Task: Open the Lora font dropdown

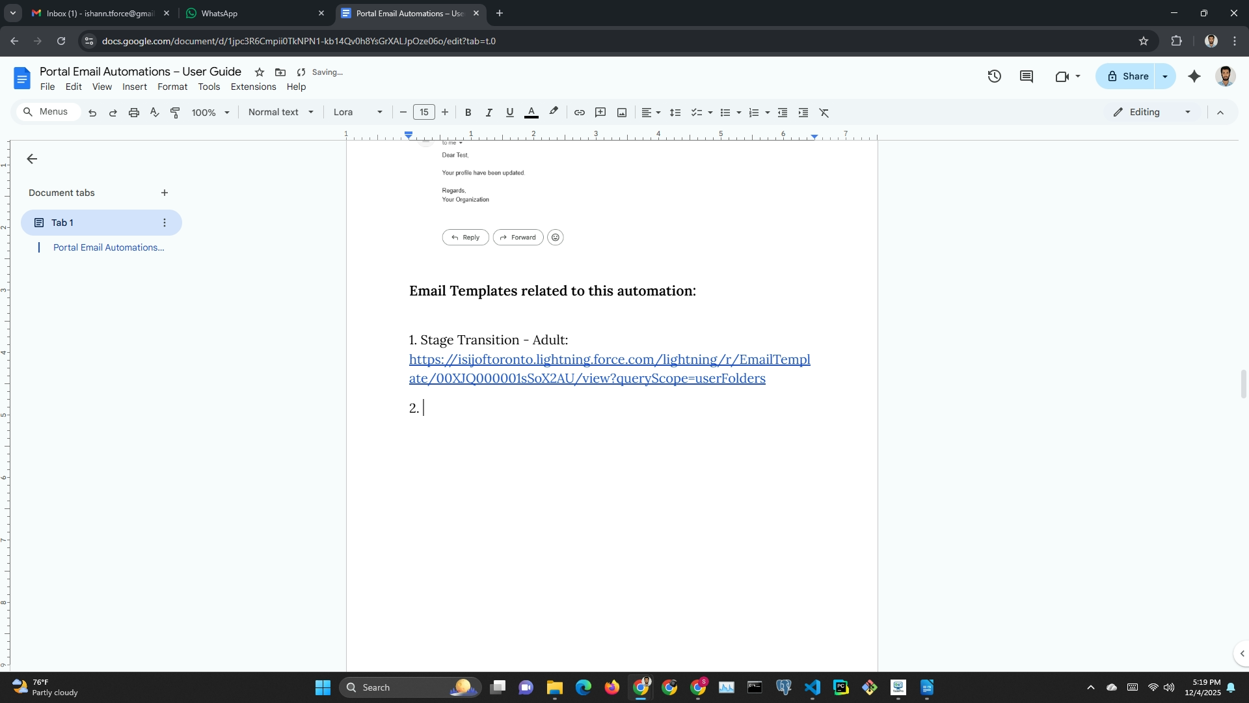Action: coord(358,112)
